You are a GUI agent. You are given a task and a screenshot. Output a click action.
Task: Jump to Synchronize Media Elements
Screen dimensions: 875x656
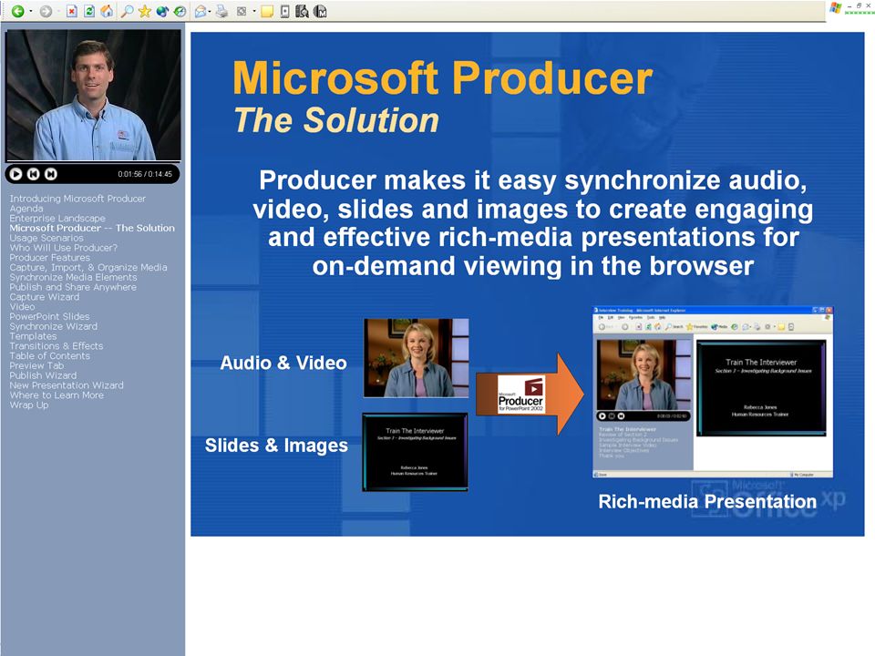[73, 277]
